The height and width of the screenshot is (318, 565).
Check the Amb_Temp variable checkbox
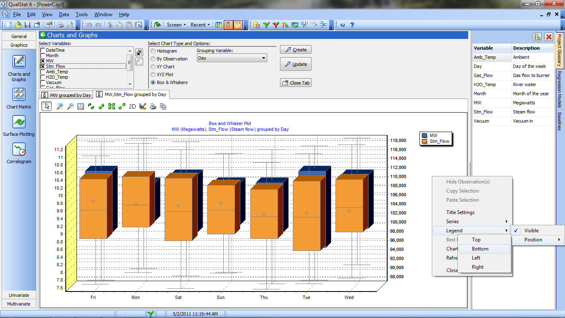coord(43,72)
